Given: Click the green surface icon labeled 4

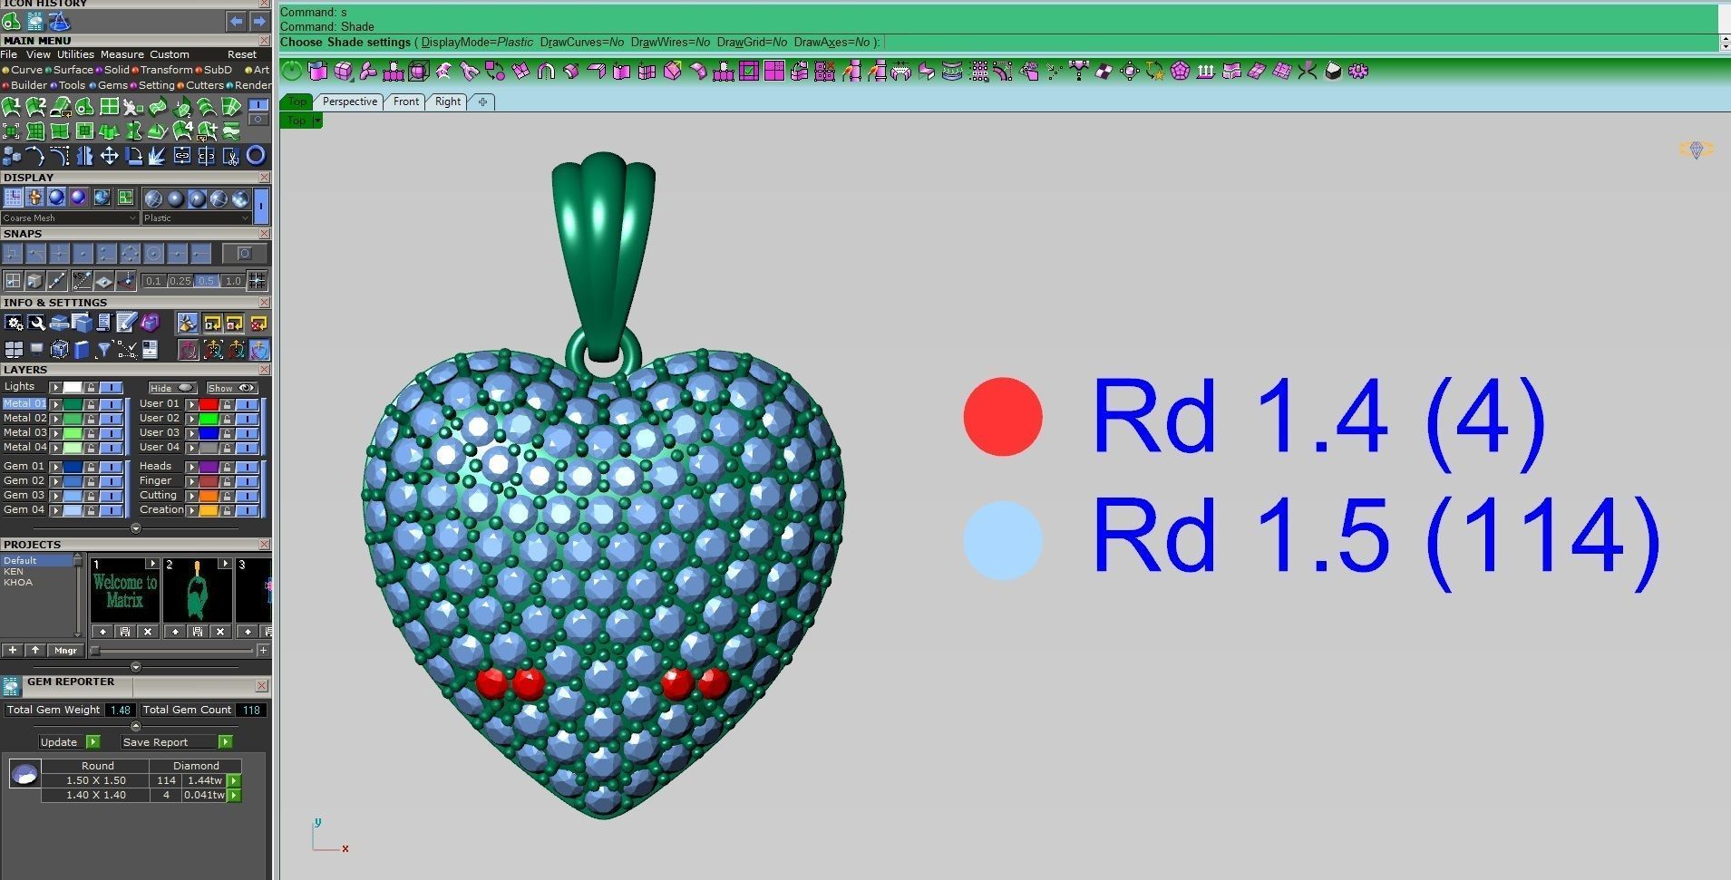Looking at the screenshot, I should pos(182,131).
